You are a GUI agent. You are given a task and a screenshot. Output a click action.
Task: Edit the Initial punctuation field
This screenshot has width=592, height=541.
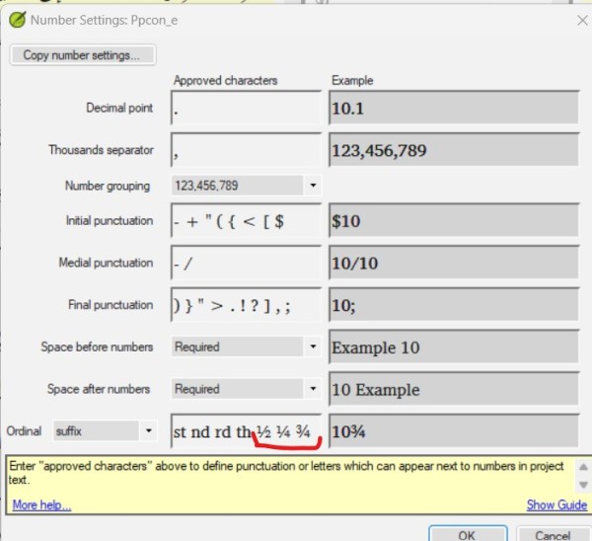[246, 220]
